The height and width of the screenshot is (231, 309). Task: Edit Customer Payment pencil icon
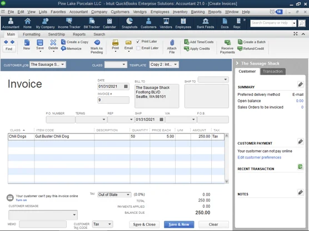coord(300,141)
